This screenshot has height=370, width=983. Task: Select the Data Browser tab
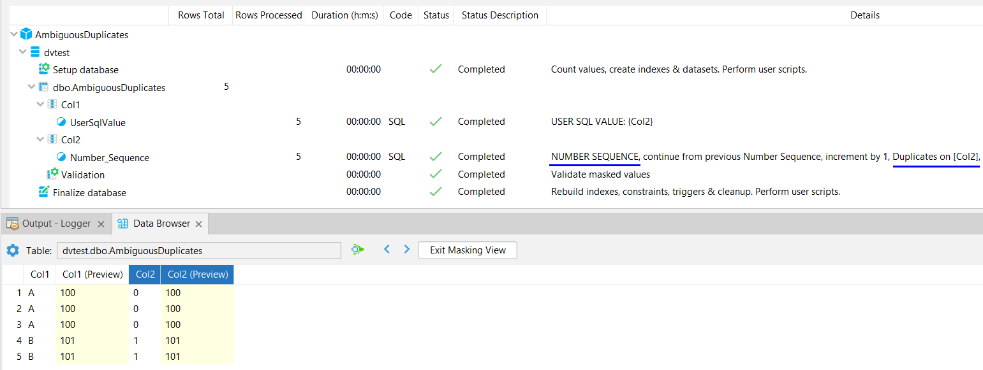point(161,224)
